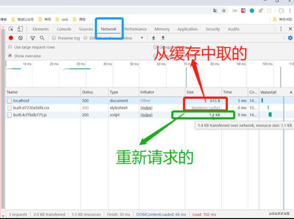
Task: Activate the inspect element picker icon
Action: (x=11, y=29)
